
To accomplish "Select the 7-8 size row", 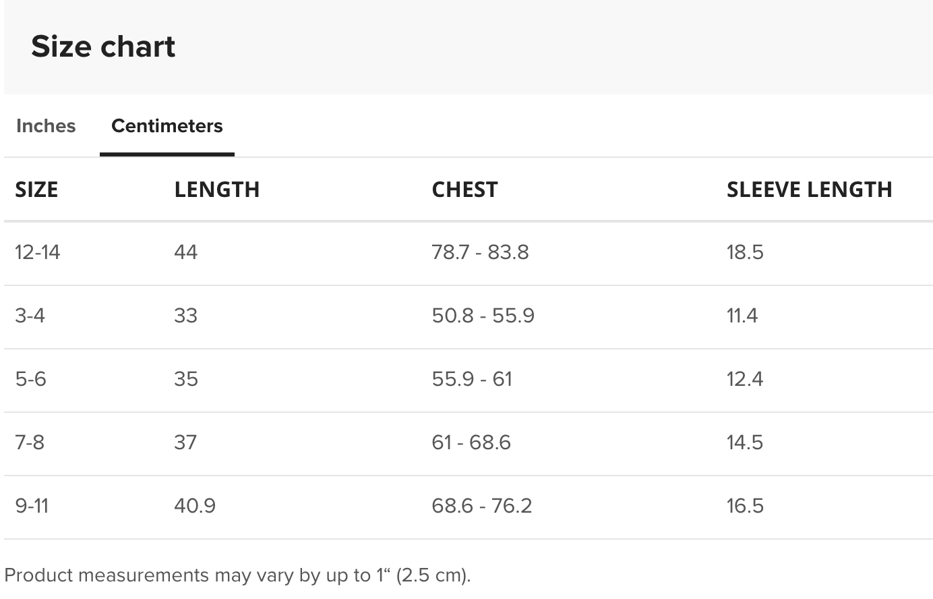I will [x=469, y=443].
